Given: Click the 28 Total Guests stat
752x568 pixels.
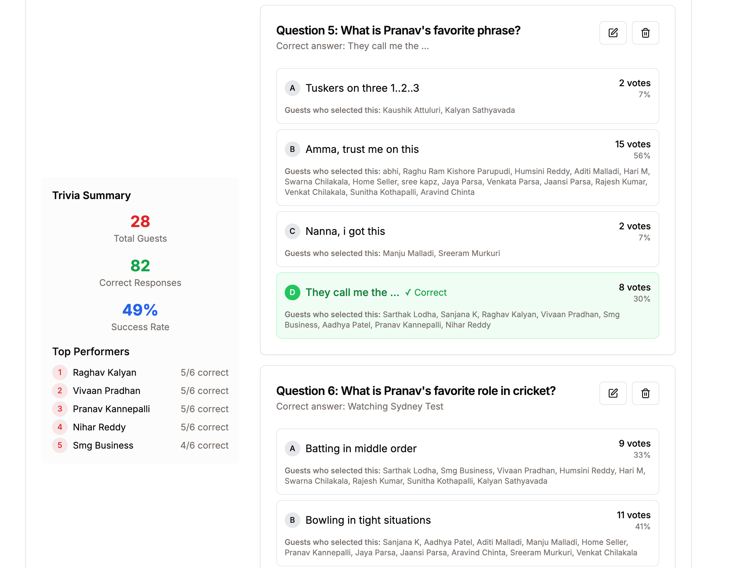Looking at the screenshot, I should coord(140,222).
